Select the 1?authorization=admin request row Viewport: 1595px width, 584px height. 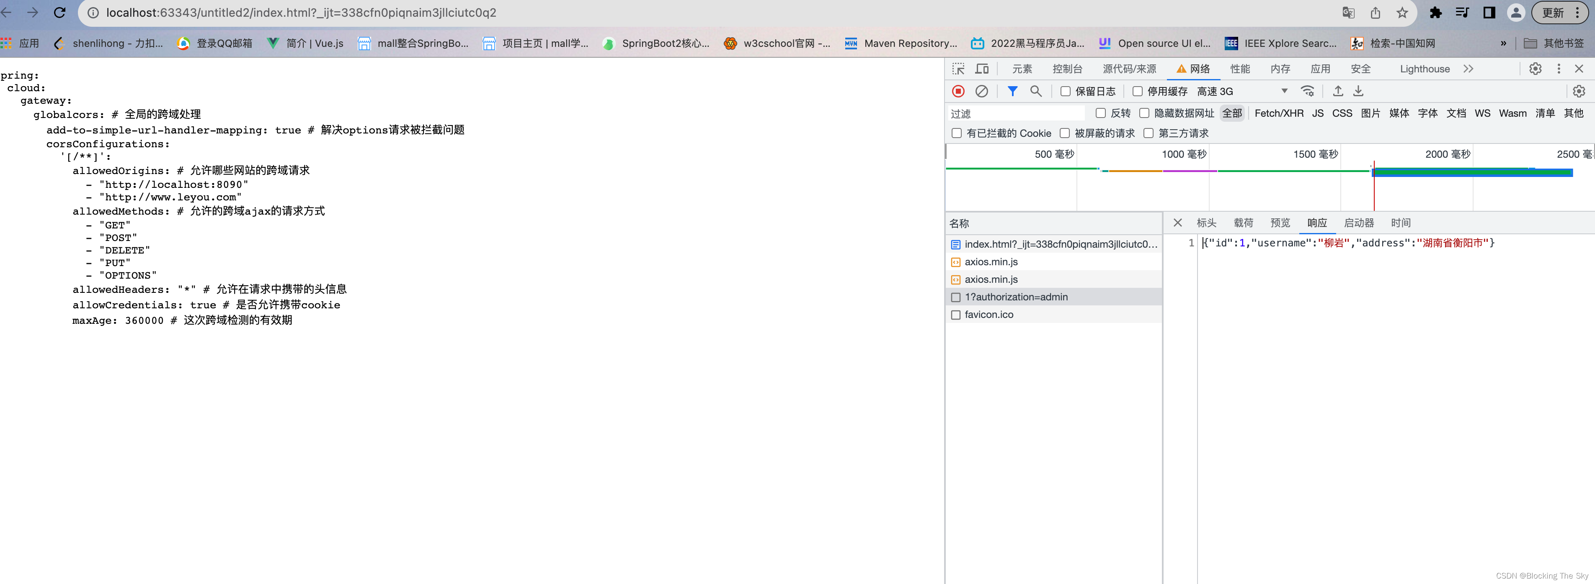click(1054, 297)
